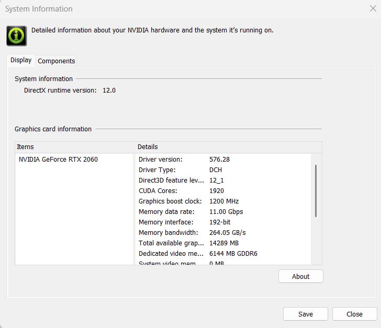Select the Memory bandwidth label
The width and height of the screenshot is (381, 328).
coord(168,233)
